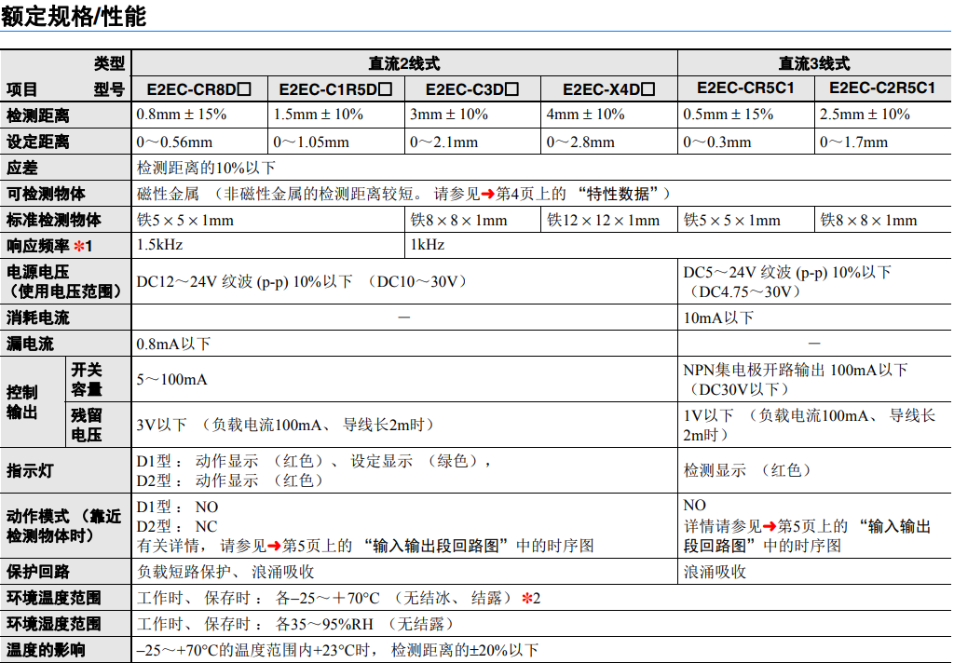Screen dimensions: 954x663
Task: Select the 直流2线式 column group header
Action: (x=404, y=63)
